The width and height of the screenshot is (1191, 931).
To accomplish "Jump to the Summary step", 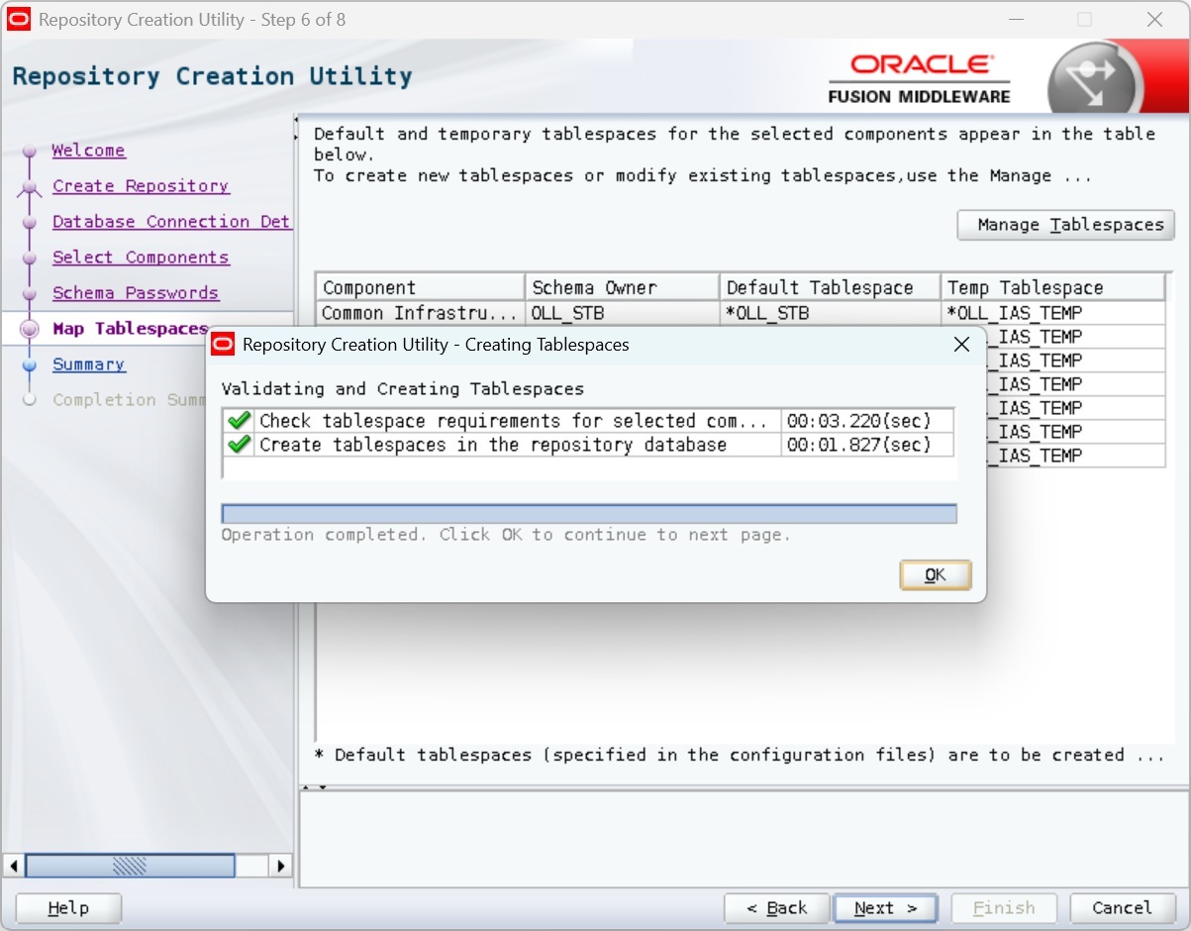I will point(88,364).
